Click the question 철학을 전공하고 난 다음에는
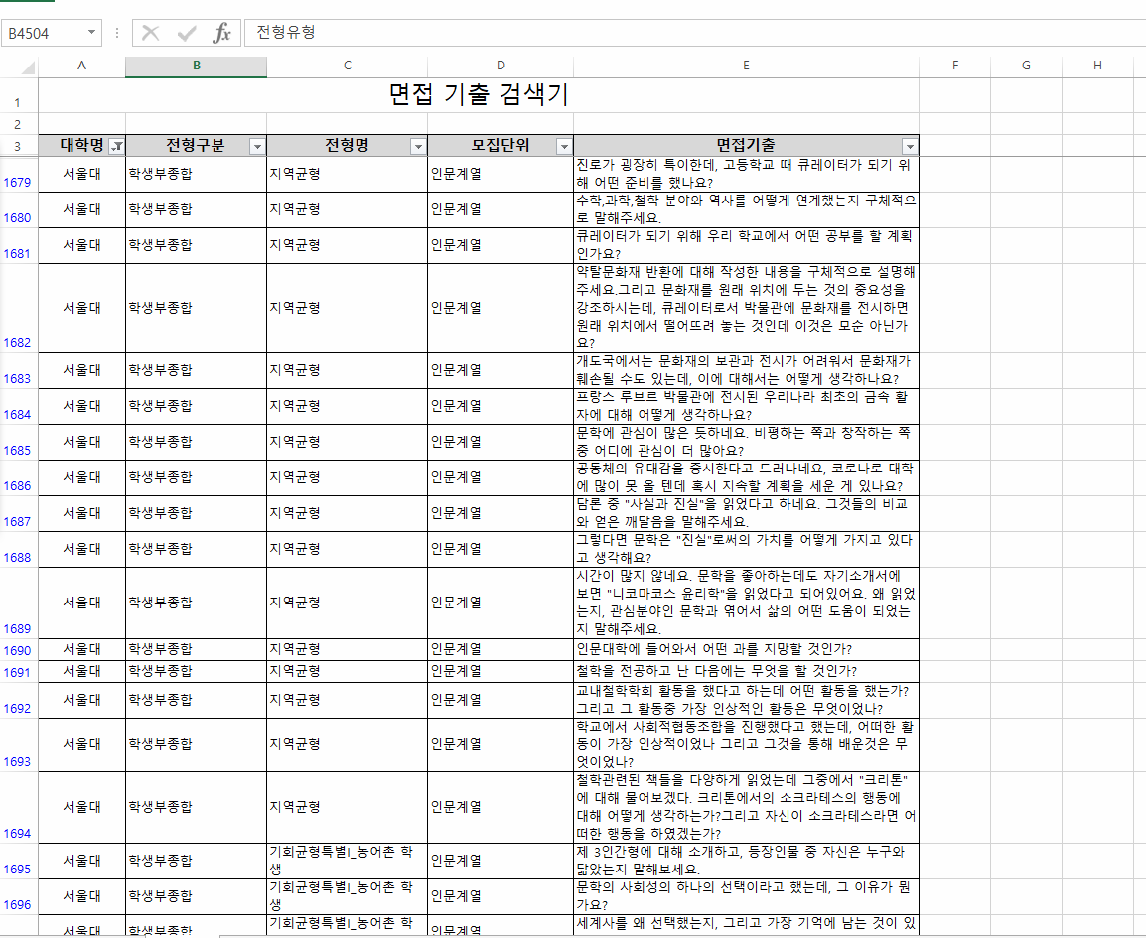The image size is (1146, 938). click(x=746, y=671)
